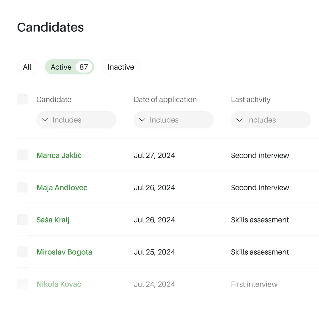Click chevron icon in Candidate filter
Screen dimensions: 319x319
pyautogui.click(x=45, y=120)
